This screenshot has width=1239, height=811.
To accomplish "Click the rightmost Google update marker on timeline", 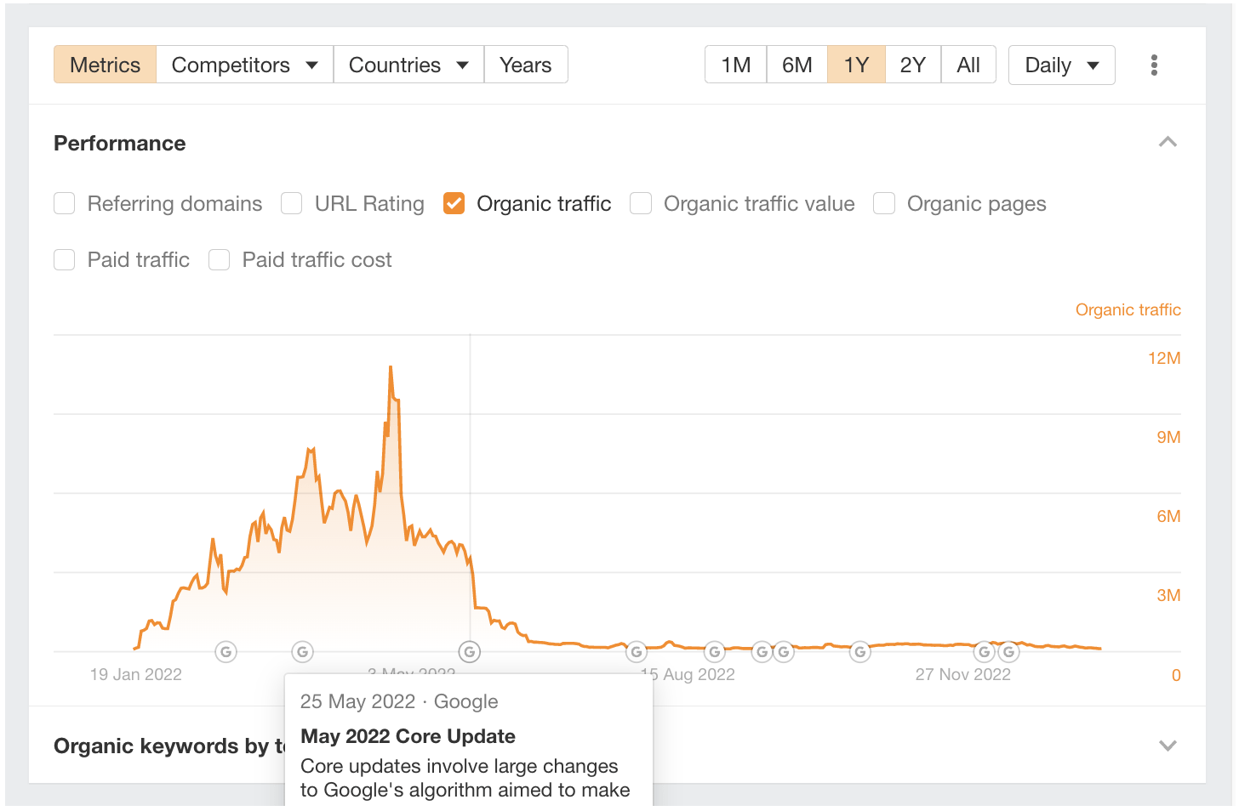I will pyautogui.click(x=1008, y=651).
